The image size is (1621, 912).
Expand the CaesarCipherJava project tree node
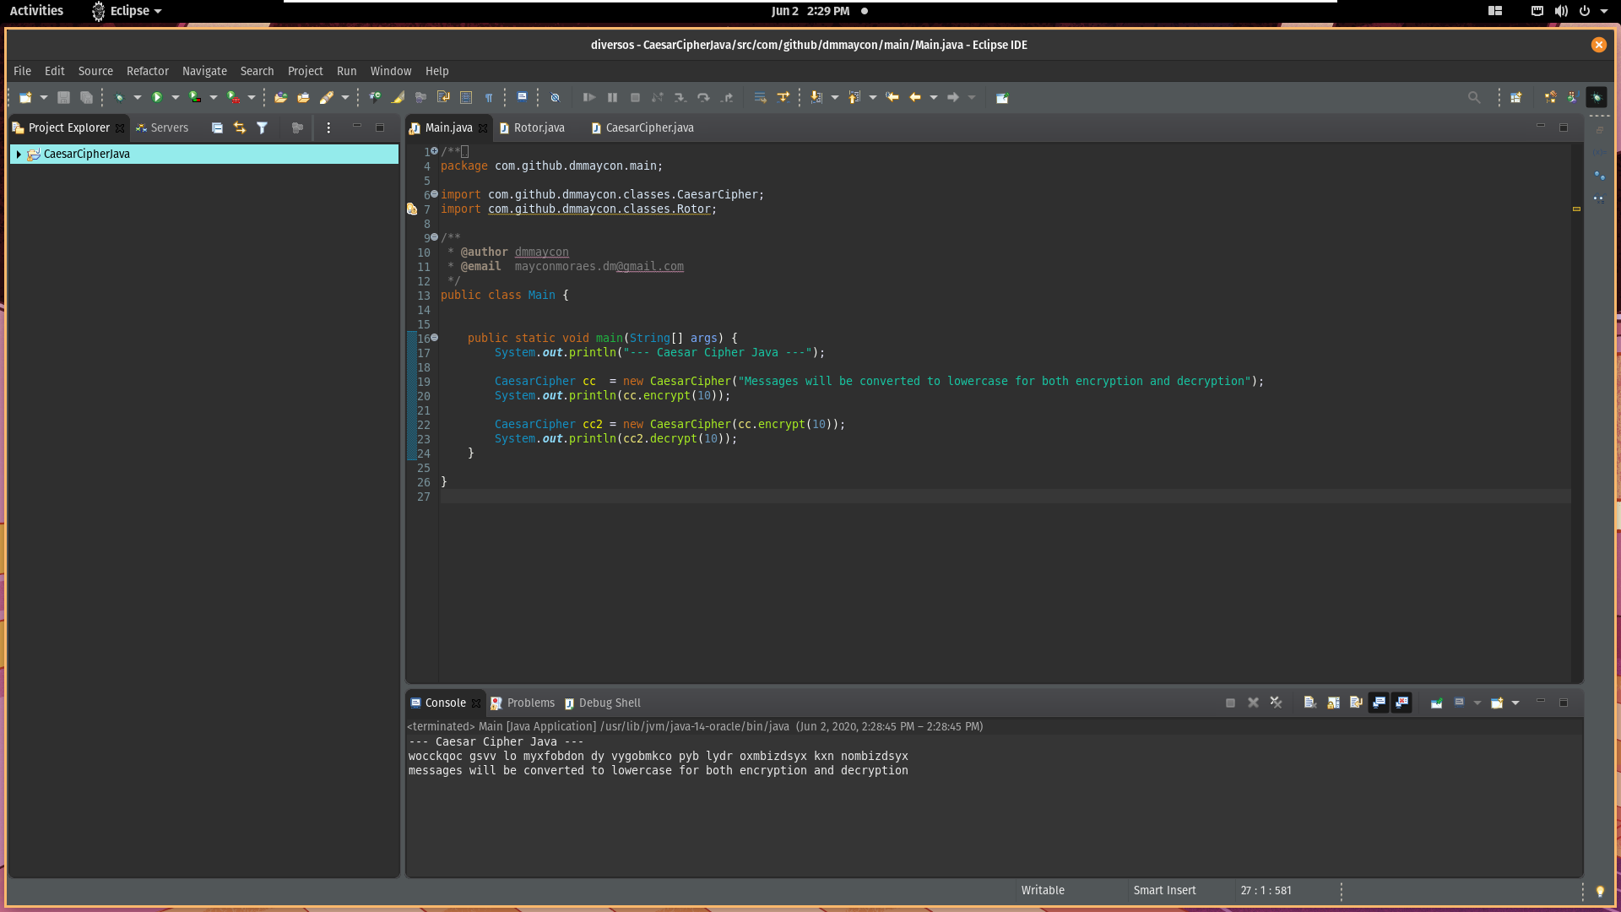pos(19,155)
